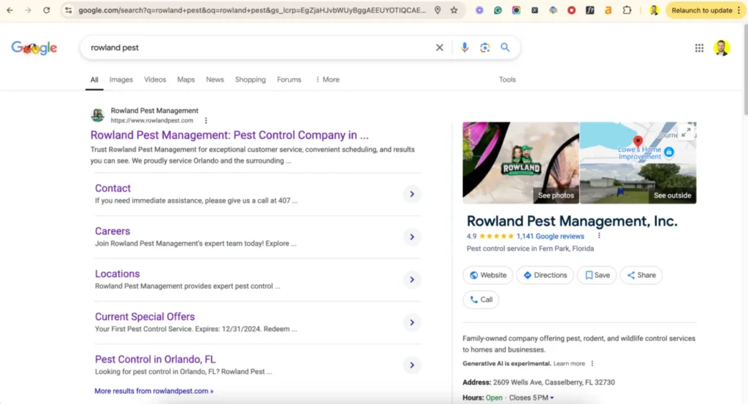748x404 pixels.
Task: Click in the rowland pest search field
Action: tap(256, 47)
